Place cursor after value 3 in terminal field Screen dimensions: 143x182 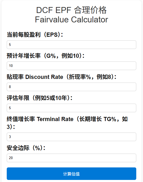(11, 137)
